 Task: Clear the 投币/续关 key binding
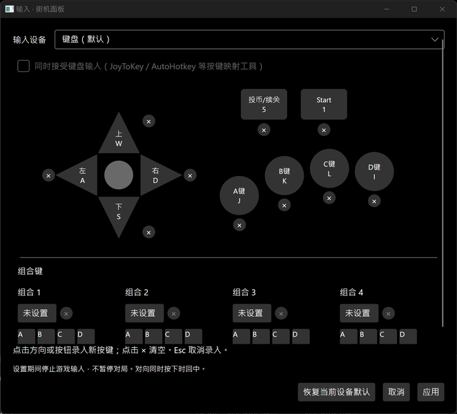pos(264,130)
